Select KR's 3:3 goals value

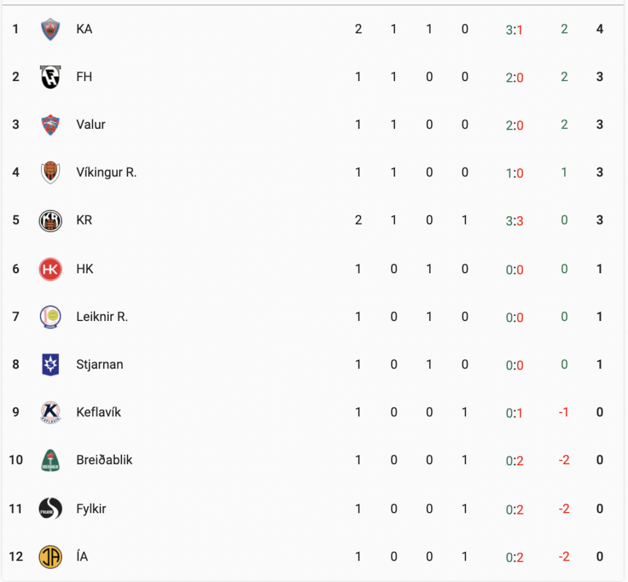click(x=515, y=221)
